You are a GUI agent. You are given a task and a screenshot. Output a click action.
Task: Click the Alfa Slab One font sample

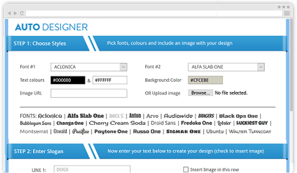pos(85,116)
